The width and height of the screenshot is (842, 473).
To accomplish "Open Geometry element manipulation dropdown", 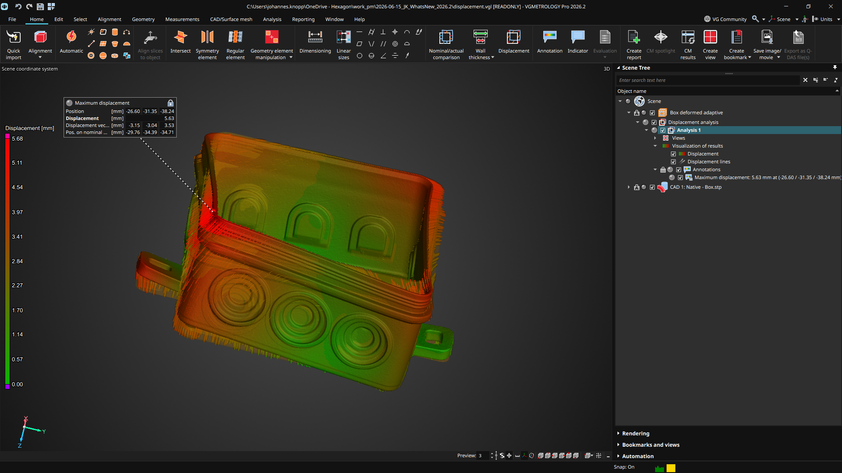I will pyautogui.click(x=291, y=58).
